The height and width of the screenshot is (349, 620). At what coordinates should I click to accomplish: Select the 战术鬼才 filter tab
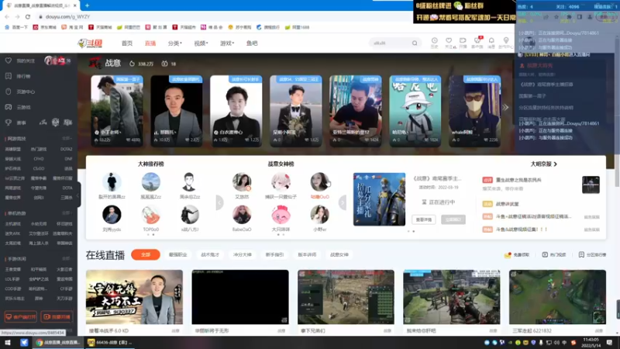[210, 255]
